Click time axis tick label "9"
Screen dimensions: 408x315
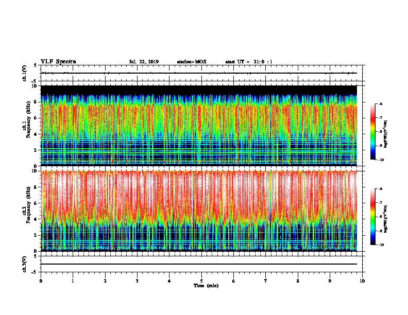(330, 281)
